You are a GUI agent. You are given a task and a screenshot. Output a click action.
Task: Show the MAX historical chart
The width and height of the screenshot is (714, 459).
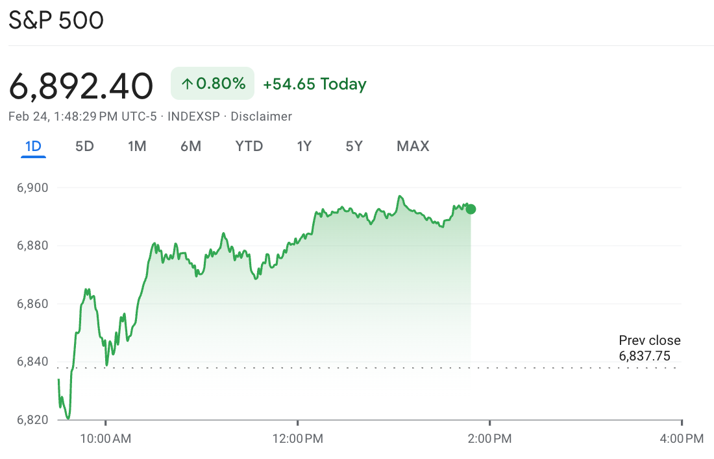click(412, 147)
